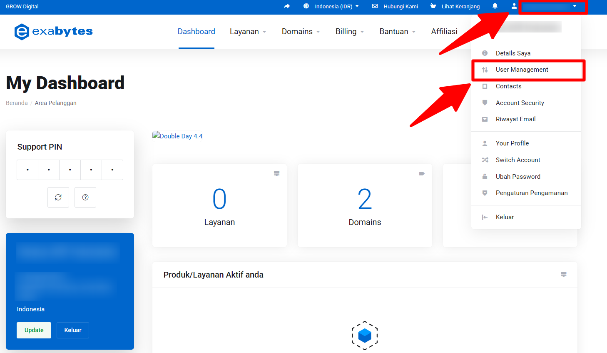Click the Area Pelanggan breadcrumb

point(56,103)
